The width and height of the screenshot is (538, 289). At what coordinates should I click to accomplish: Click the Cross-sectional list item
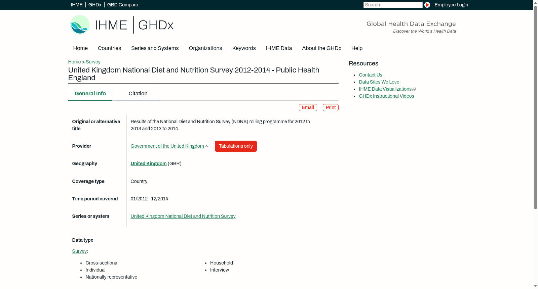(x=102, y=263)
